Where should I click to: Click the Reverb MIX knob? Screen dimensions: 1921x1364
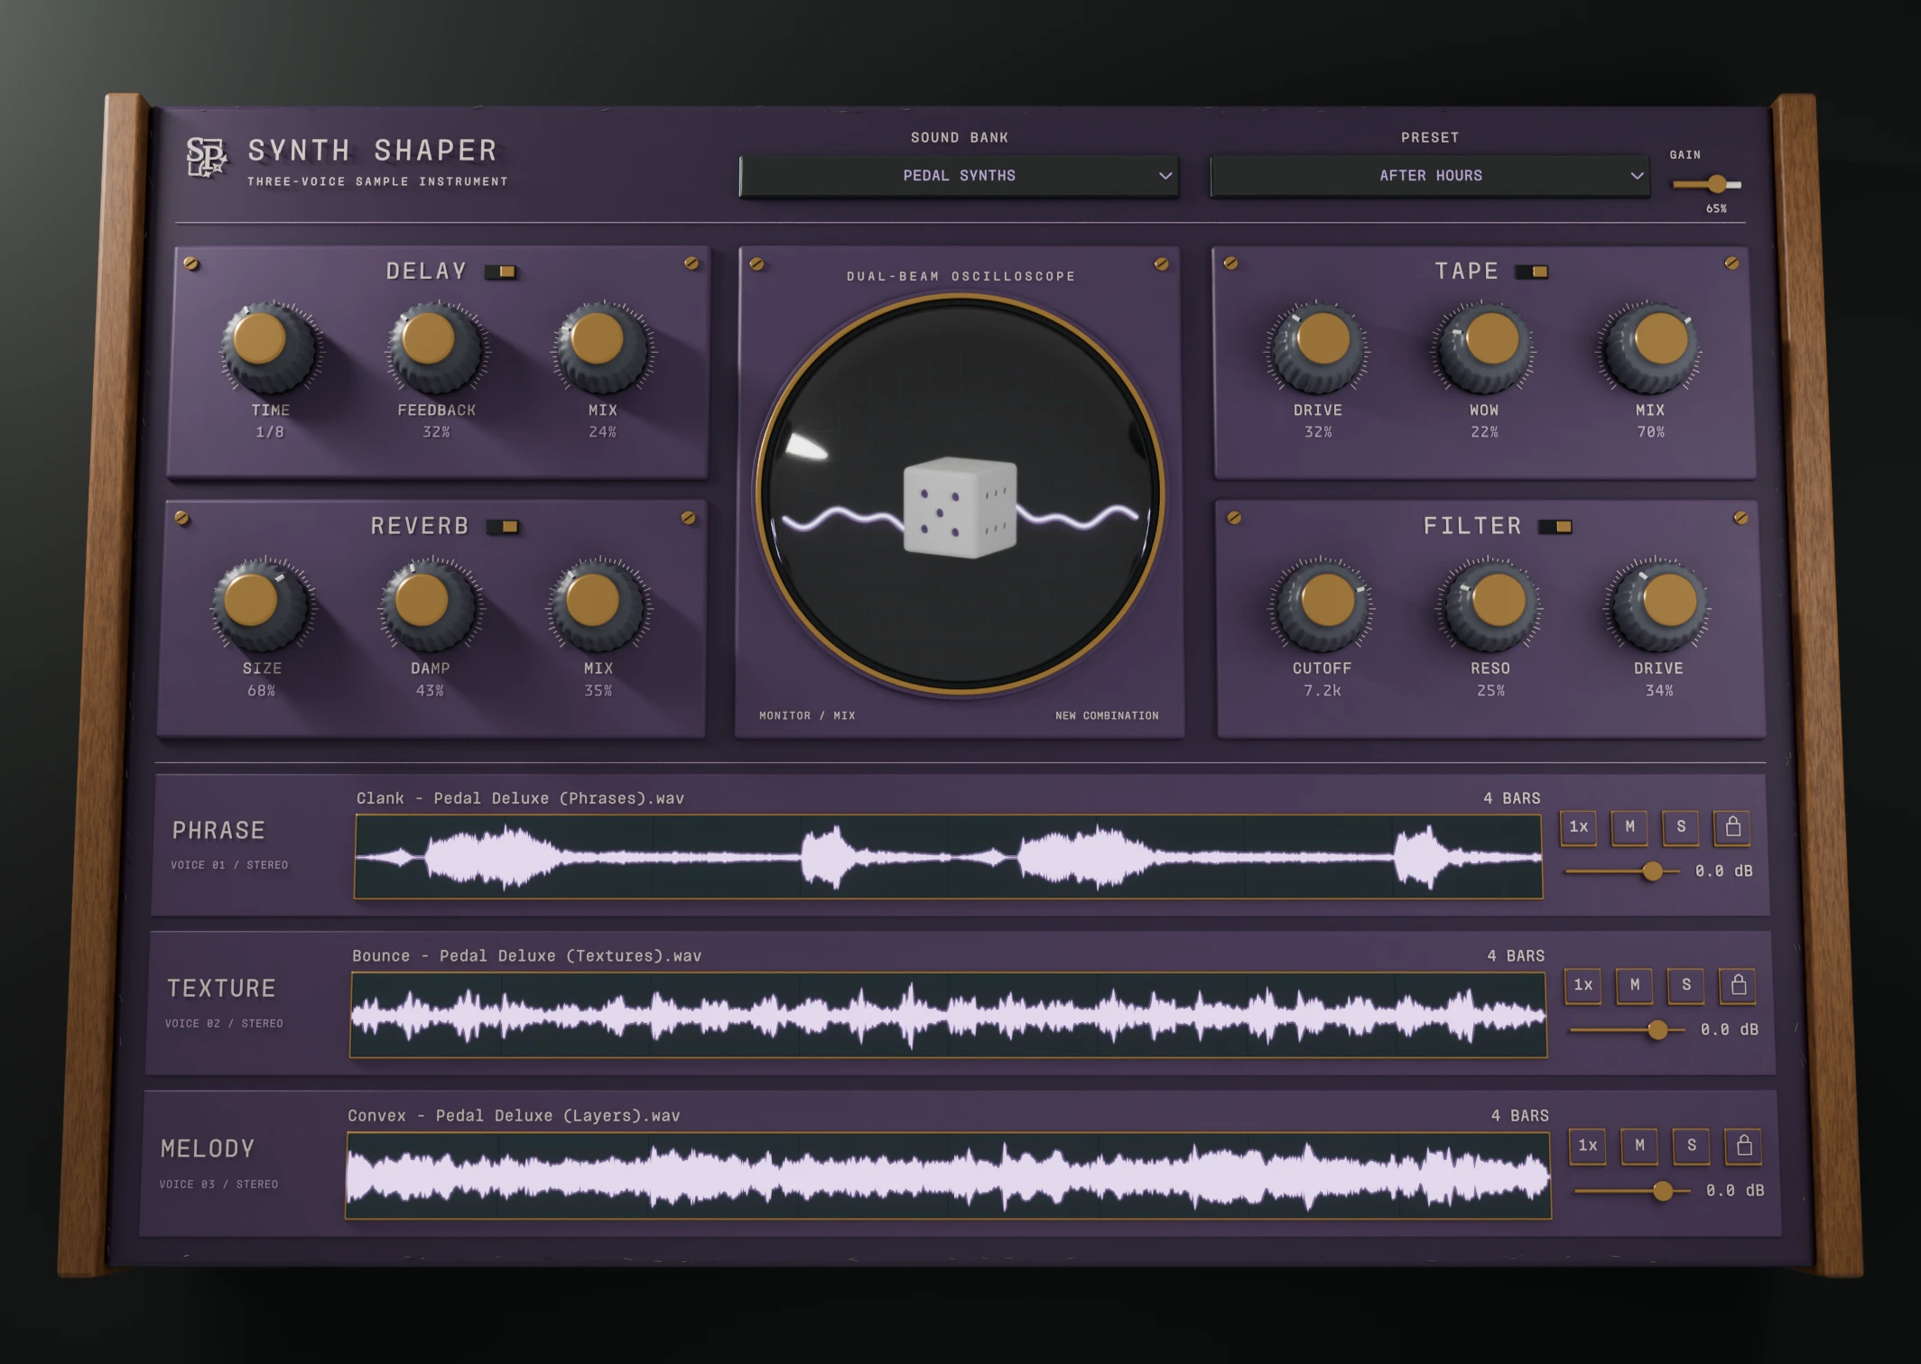coord(598,604)
